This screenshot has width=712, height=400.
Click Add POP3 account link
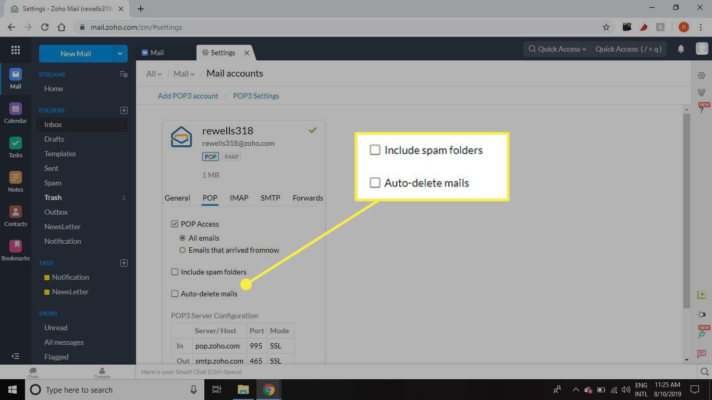188,96
